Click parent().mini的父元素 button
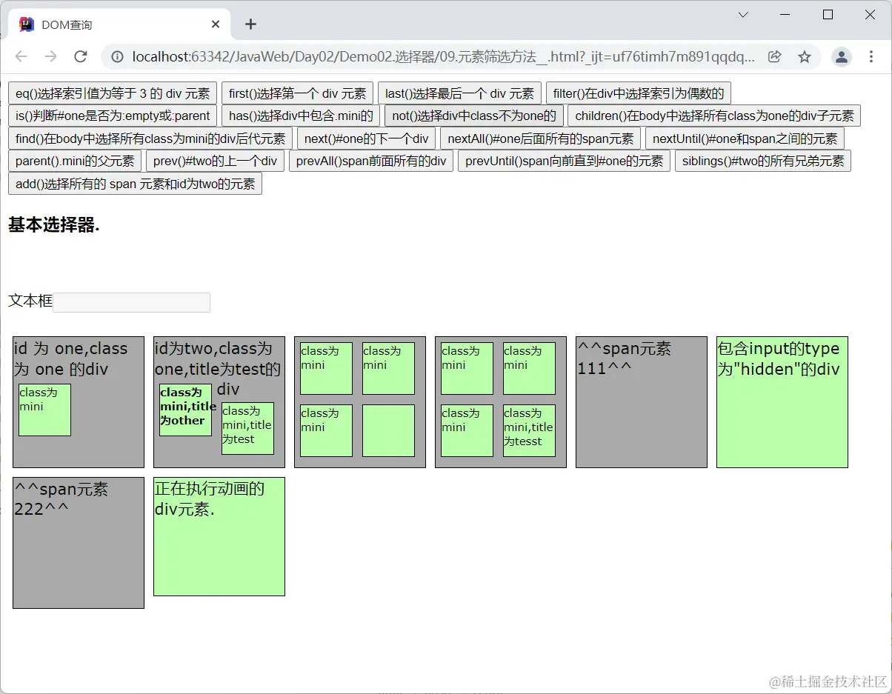 (75, 161)
